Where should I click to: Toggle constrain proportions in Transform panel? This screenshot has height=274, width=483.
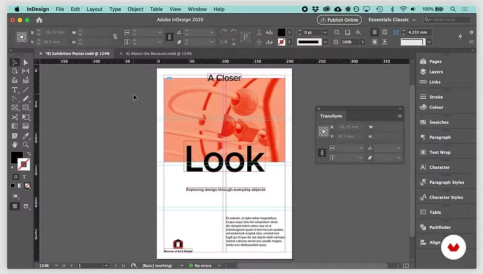(322, 152)
